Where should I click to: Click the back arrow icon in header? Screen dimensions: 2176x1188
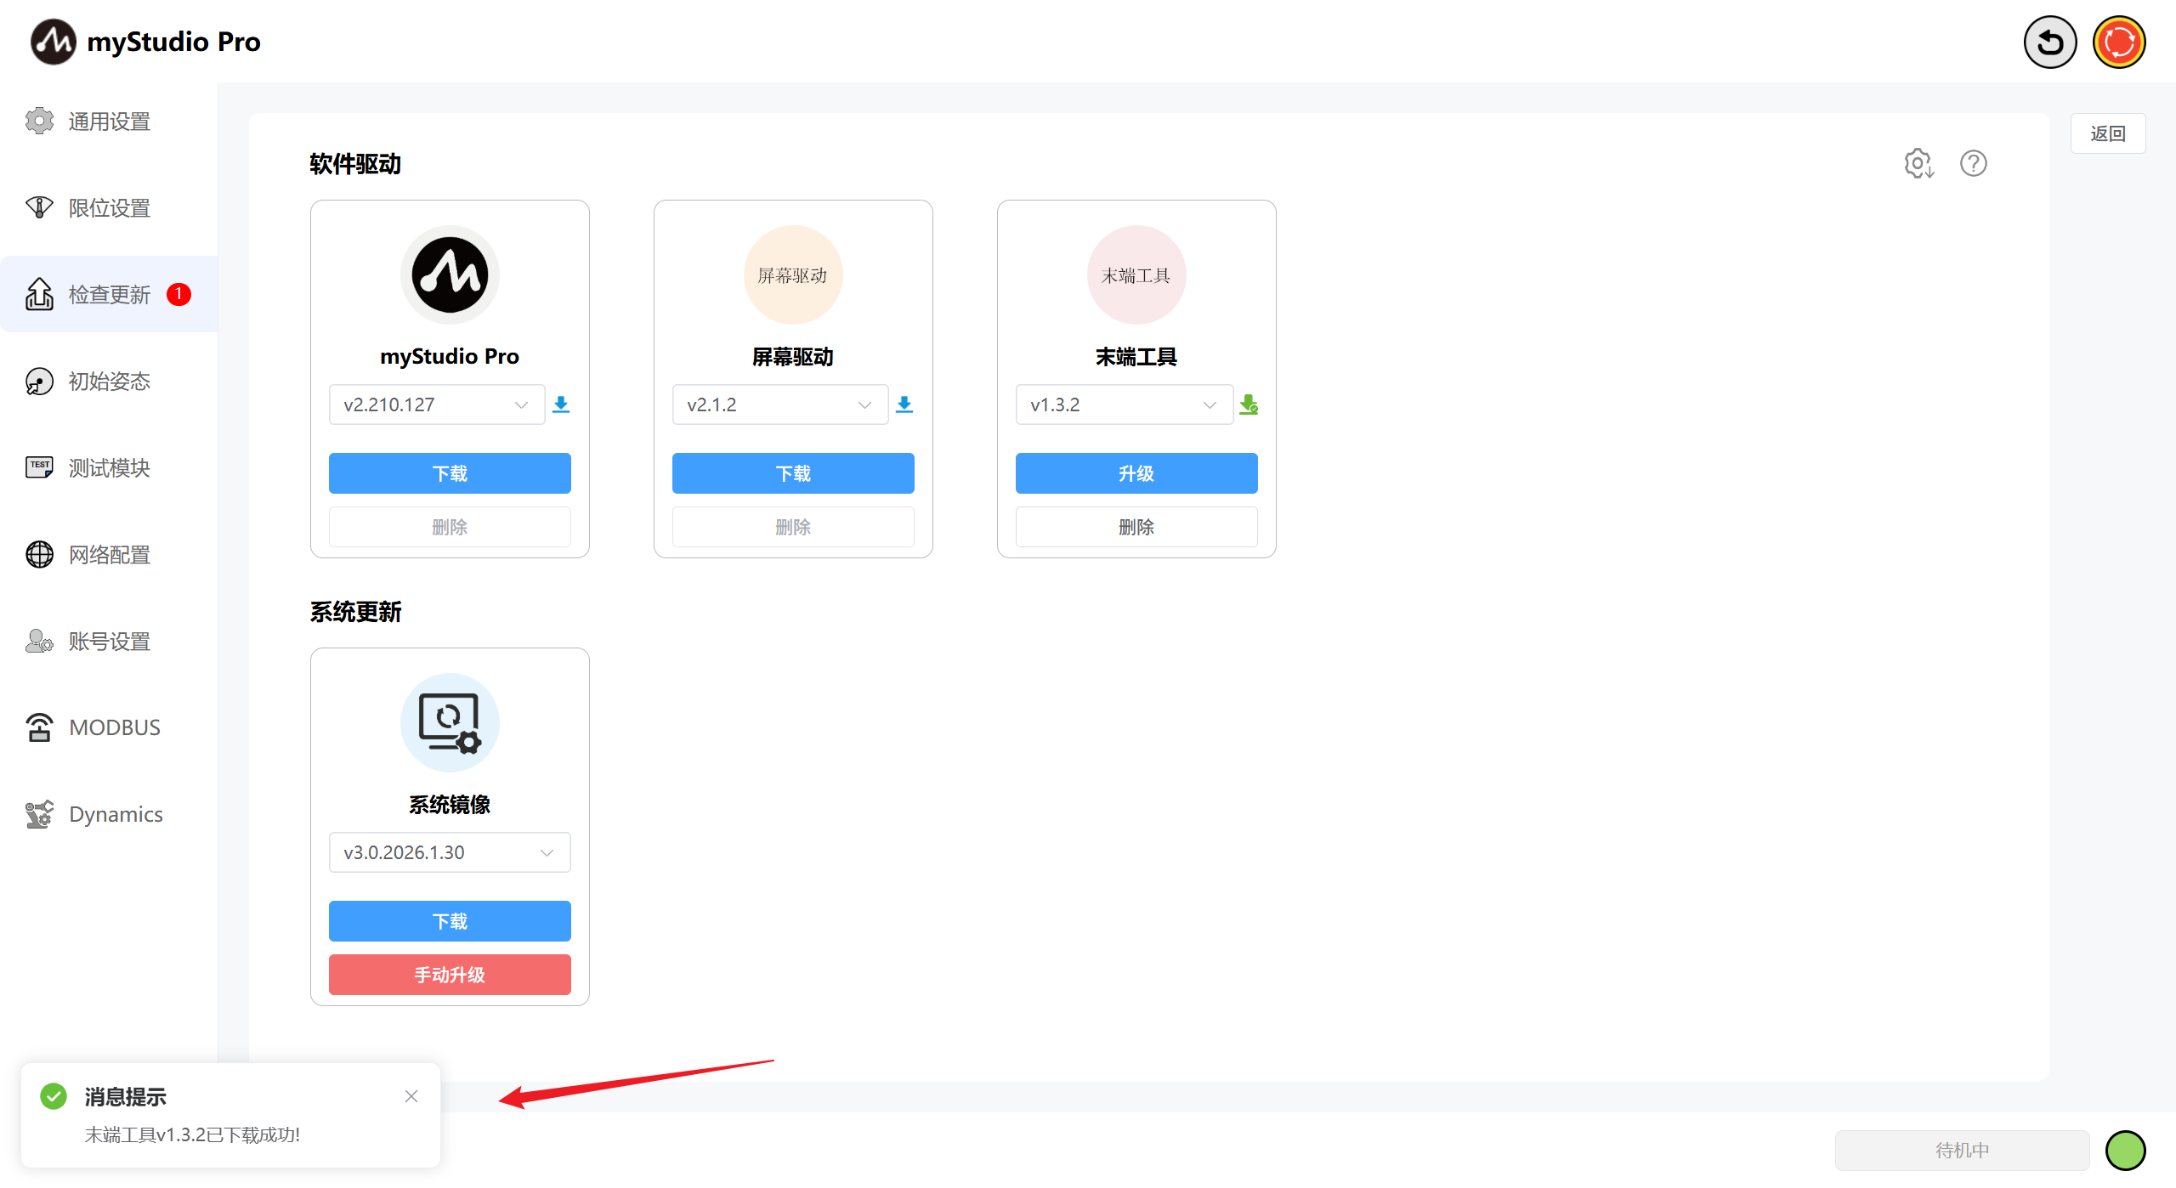2049,42
